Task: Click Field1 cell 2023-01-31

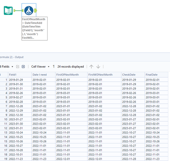Action: tap(20, 128)
